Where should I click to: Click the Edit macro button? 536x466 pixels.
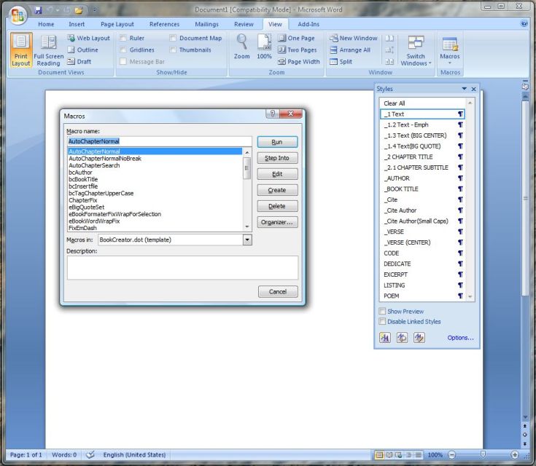(x=277, y=174)
